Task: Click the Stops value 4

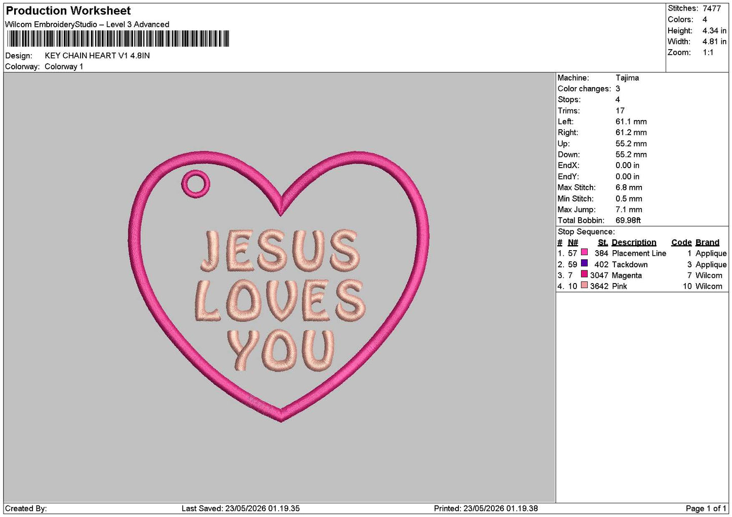Action: pyautogui.click(x=618, y=100)
